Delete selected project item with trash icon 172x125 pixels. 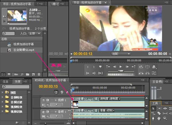point(39,74)
